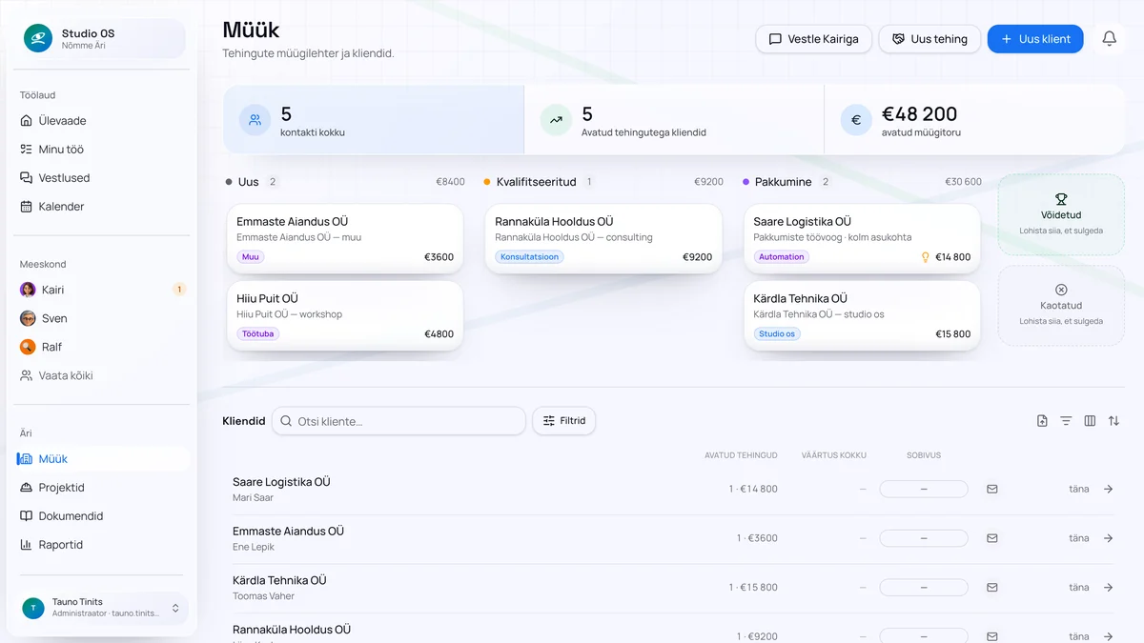The width and height of the screenshot is (1144, 643).
Task: Open the Hiiu Puit OÜ deal card
Action: click(x=345, y=315)
